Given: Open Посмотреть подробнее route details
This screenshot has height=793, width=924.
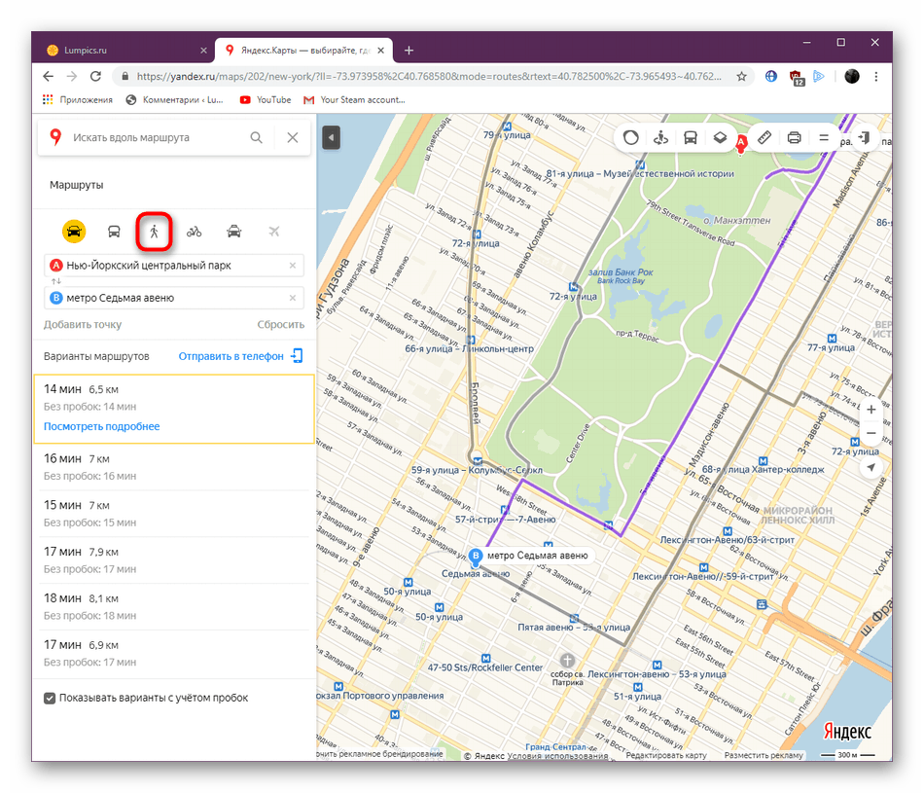Looking at the screenshot, I should point(101,426).
